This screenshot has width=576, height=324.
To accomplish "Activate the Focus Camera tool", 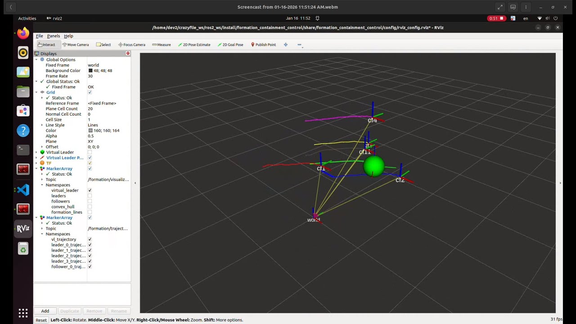I will click(131, 45).
